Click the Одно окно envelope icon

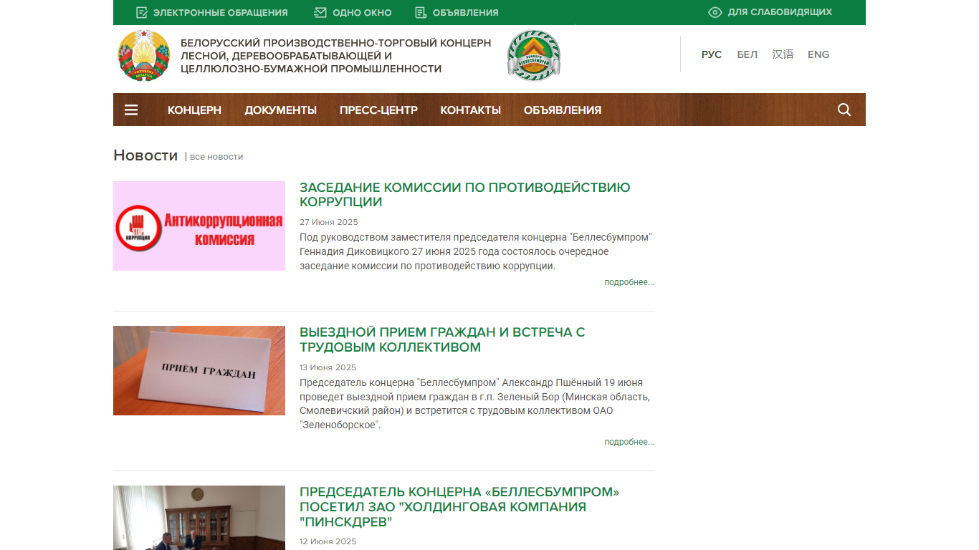(x=320, y=12)
